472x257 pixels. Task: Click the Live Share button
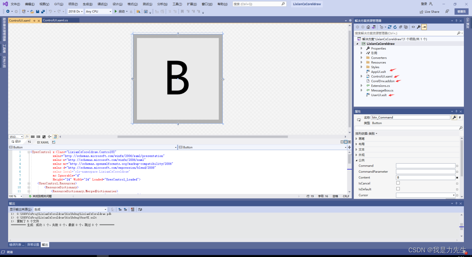429,11
